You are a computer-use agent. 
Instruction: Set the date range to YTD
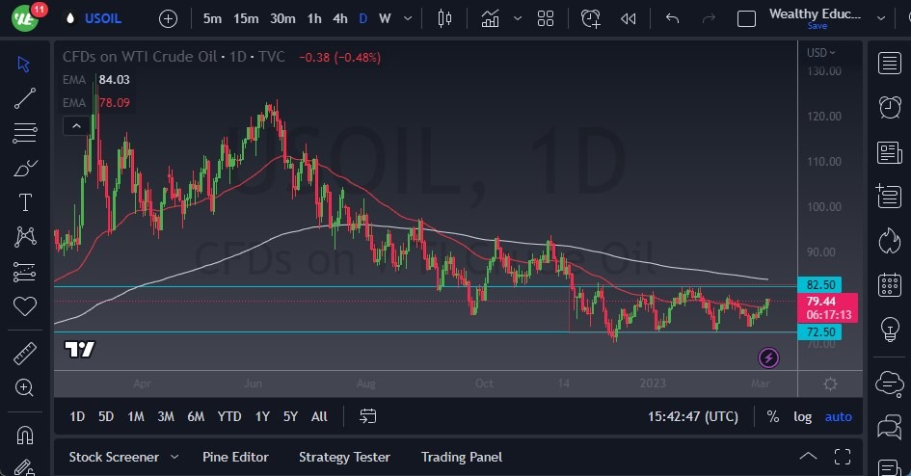tap(229, 416)
